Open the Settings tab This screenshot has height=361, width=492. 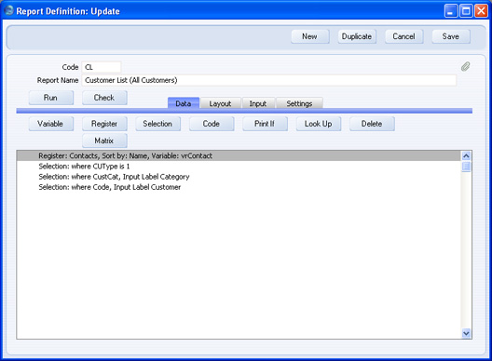(x=299, y=103)
